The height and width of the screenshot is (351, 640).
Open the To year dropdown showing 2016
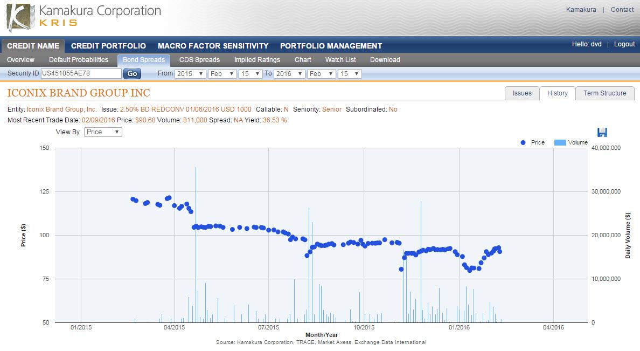(289, 74)
